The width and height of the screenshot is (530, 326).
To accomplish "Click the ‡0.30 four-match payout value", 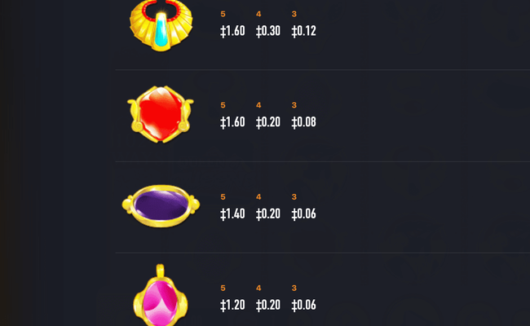I will [268, 31].
